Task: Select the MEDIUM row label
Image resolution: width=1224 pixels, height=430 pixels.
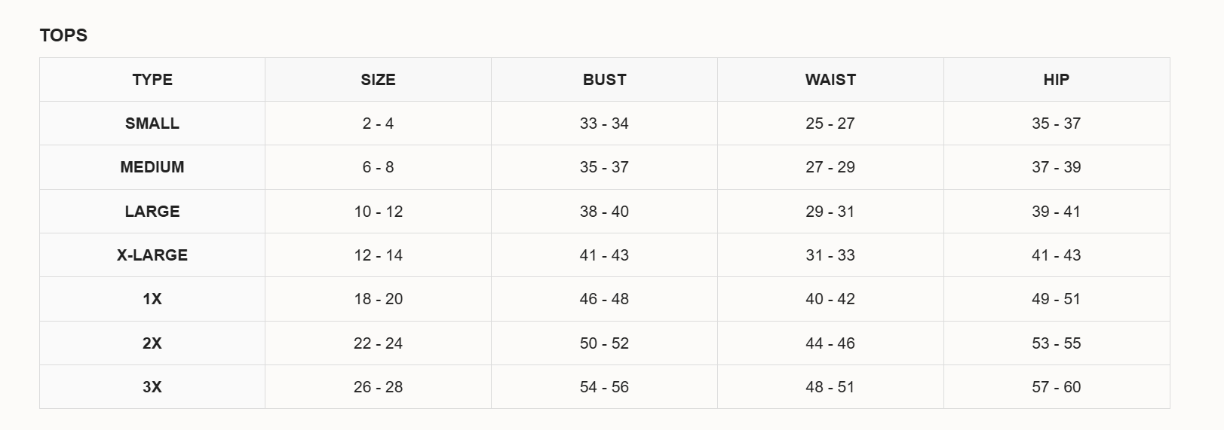Action: [x=152, y=167]
